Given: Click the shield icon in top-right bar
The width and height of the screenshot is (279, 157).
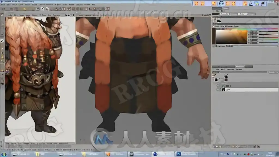Looking at the screenshot, I should [x=257, y=3].
